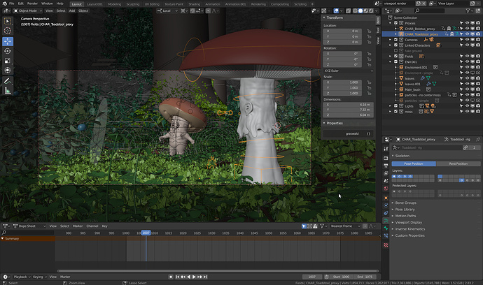Viewport: 483px width, 285px height.
Task: Expand the Bone Groups panel
Action: pos(405,203)
